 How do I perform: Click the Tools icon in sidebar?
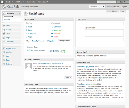[x=4, y=60]
